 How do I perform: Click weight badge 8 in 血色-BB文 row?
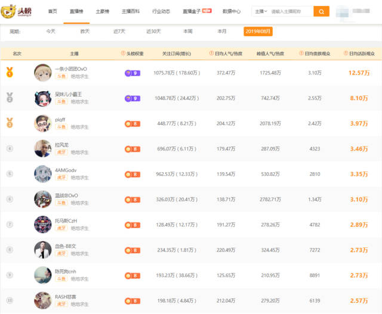point(133,250)
